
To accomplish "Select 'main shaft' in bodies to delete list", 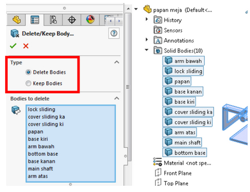I will tap(41, 169).
